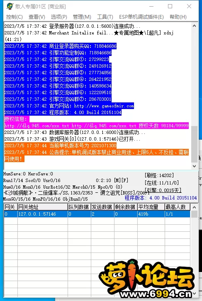
Task: Select gateway address 127.0.0.1:57146 cell
Action: pyautogui.click(x=42, y=214)
